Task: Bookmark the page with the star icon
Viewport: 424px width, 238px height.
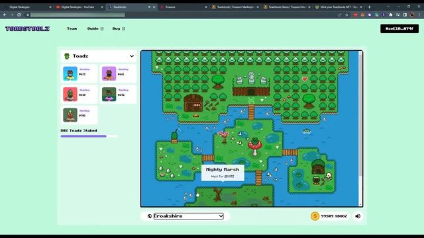Action: [x=346, y=15]
